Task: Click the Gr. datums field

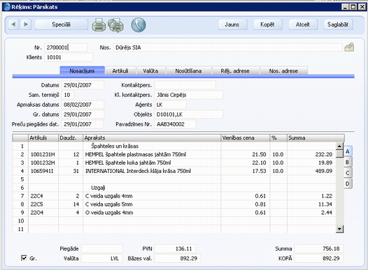Action: point(83,114)
